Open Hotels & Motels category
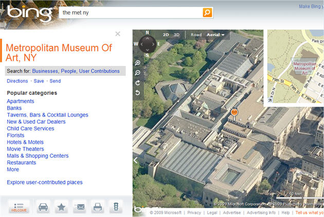Screen dimensions: 324x217 (x=25, y=142)
